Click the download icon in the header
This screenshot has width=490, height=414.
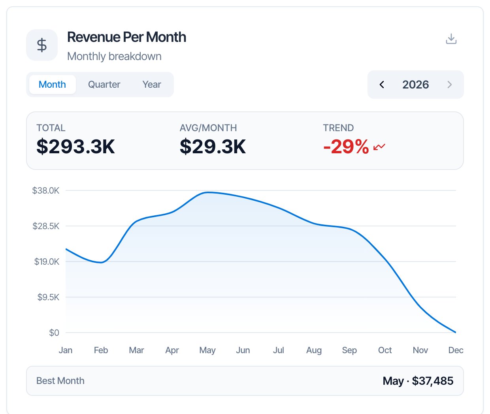451,39
